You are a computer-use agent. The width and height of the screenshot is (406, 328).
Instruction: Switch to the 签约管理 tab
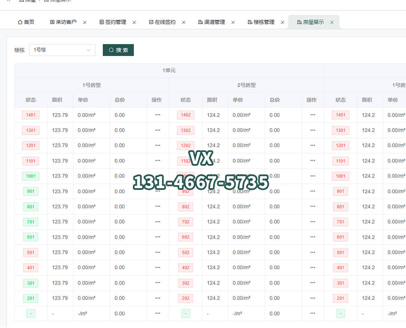point(115,22)
